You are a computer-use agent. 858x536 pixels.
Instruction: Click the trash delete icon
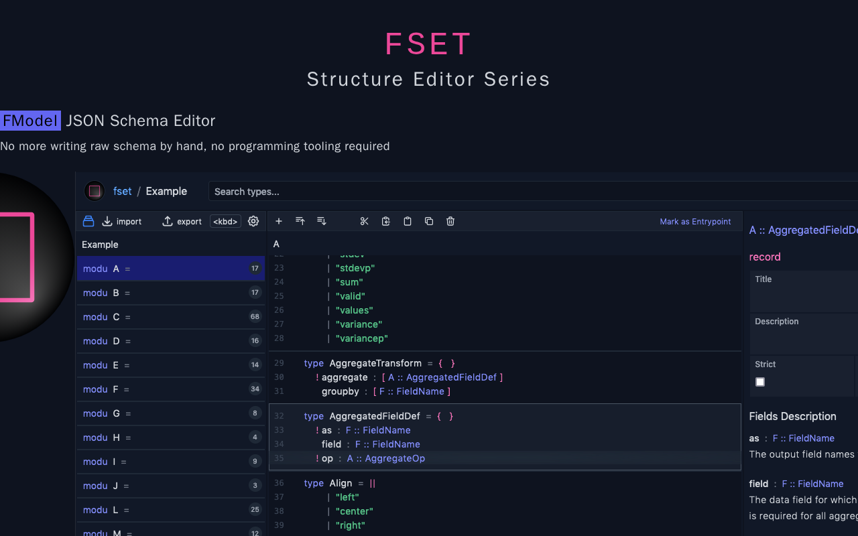(x=450, y=221)
